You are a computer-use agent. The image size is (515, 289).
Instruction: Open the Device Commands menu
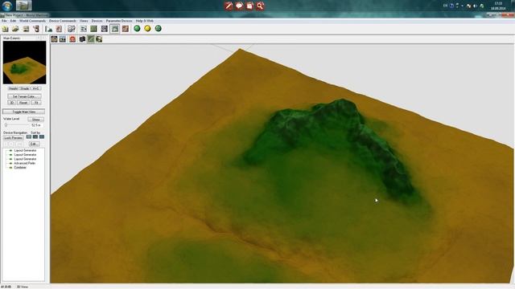coord(63,21)
